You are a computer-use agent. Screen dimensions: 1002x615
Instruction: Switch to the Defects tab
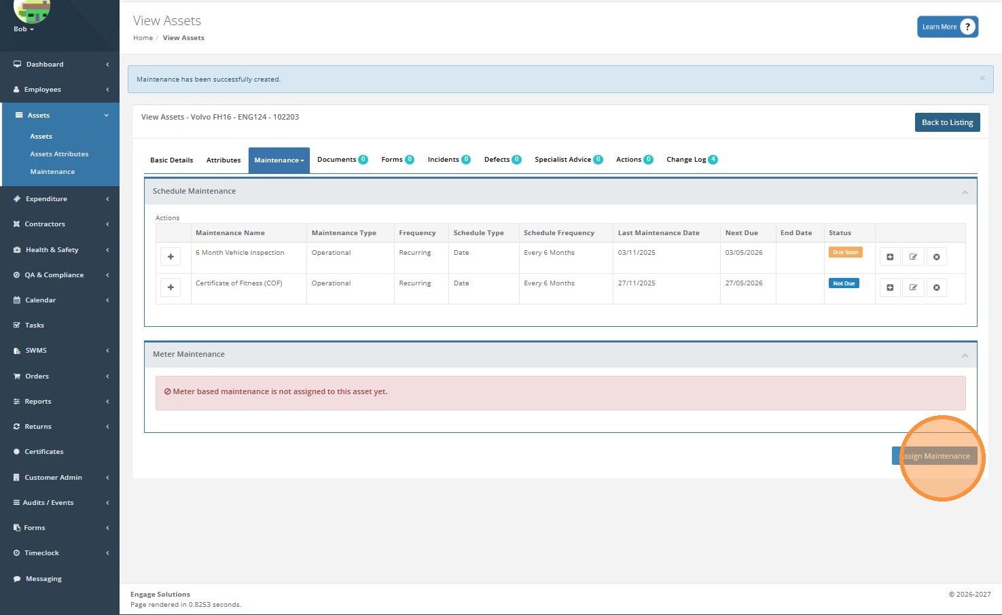503,160
